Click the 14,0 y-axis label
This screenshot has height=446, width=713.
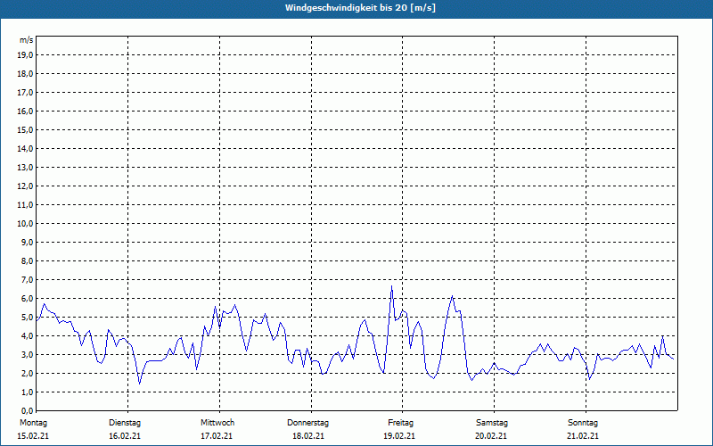point(25,148)
